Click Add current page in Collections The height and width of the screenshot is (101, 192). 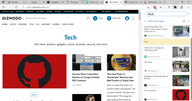coord(154,21)
